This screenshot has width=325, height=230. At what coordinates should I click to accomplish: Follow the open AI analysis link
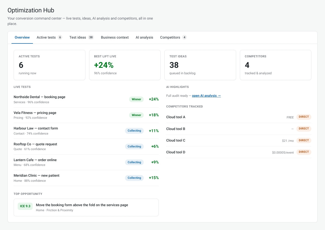206,96
